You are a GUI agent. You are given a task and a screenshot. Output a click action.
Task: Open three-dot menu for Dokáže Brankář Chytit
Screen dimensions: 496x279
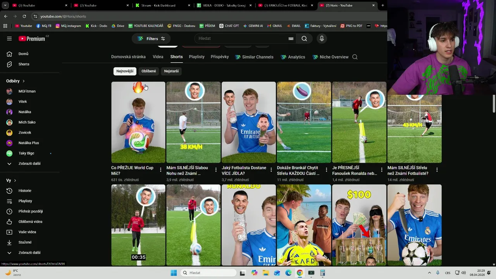pyautogui.click(x=326, y=170)
